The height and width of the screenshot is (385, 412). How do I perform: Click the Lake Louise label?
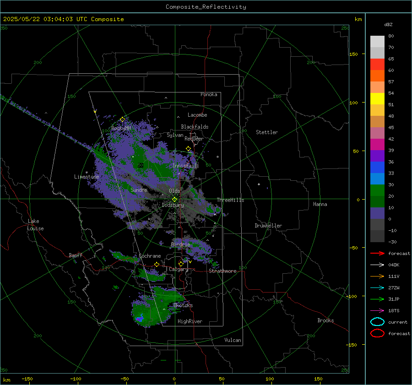pos(35,225)
